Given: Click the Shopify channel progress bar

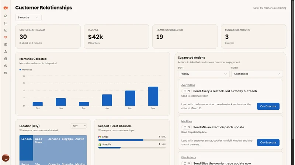Looking at the screenshot, I should [x=132, y=148].
